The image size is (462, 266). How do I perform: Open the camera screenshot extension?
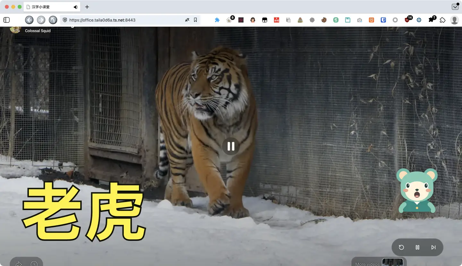360,20
